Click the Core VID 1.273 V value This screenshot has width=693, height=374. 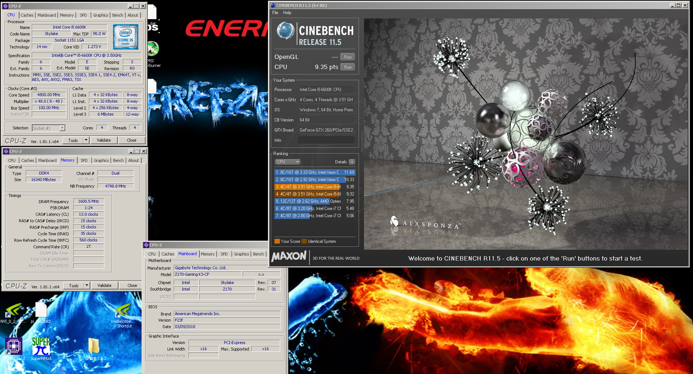tap(94, 47)
